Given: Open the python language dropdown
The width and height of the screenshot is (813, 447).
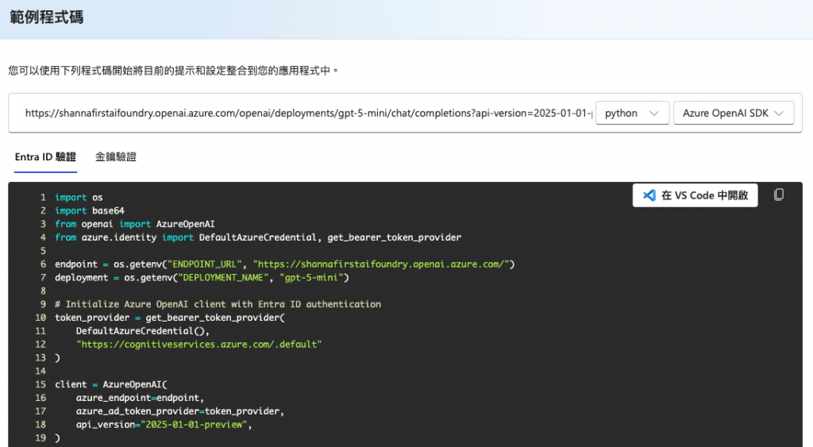Looking at the screenshot, I should [632, 113].
